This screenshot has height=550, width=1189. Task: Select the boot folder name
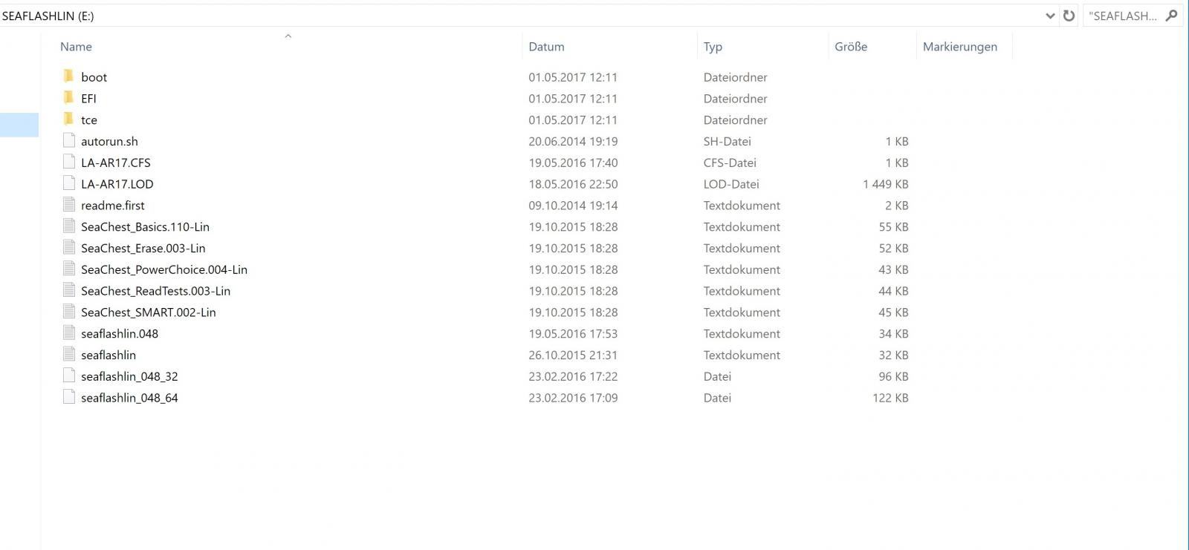pyautogui.click(x=94, y=77)
